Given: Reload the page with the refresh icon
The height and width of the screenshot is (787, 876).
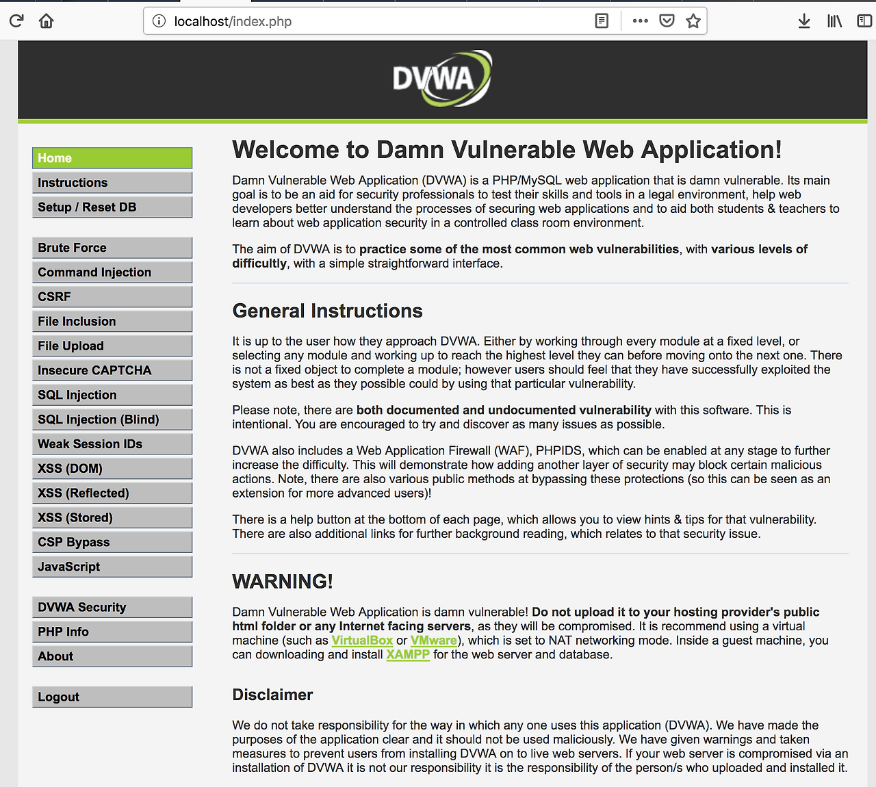Looking at the screenshot, I should (x=16, y=21).
